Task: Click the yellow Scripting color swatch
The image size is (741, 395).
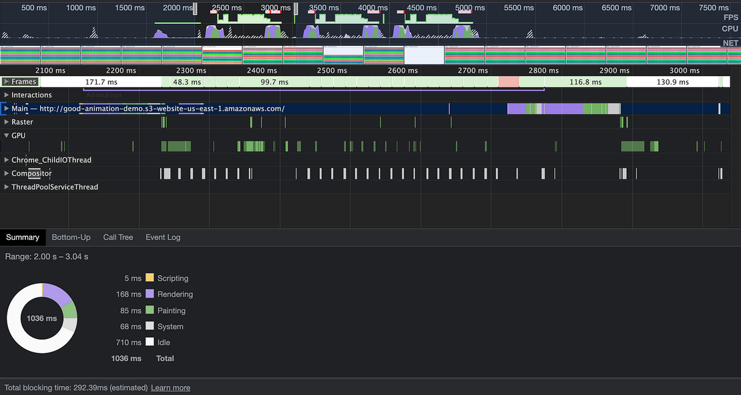Action: coord(150,278)
